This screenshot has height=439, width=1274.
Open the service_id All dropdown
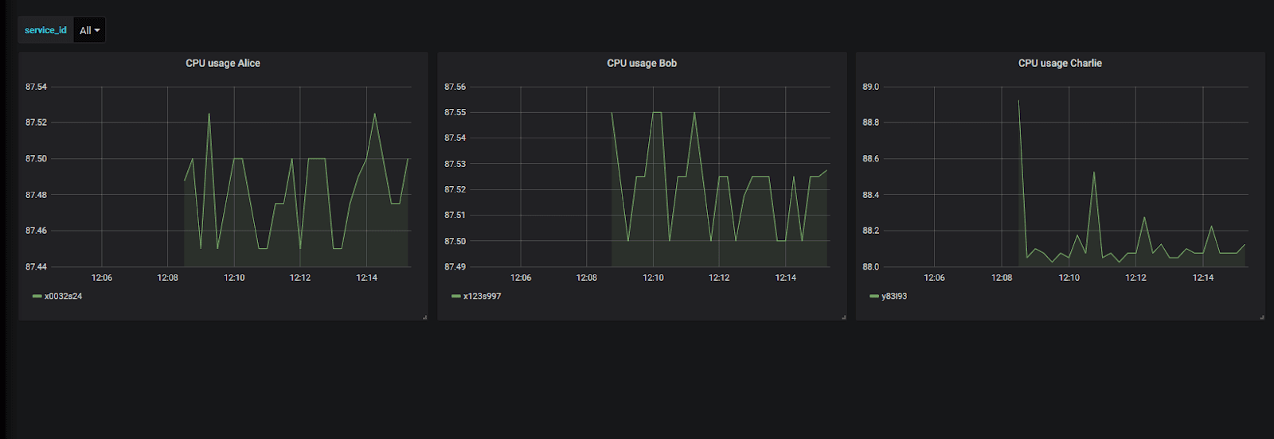pos(89,30)
